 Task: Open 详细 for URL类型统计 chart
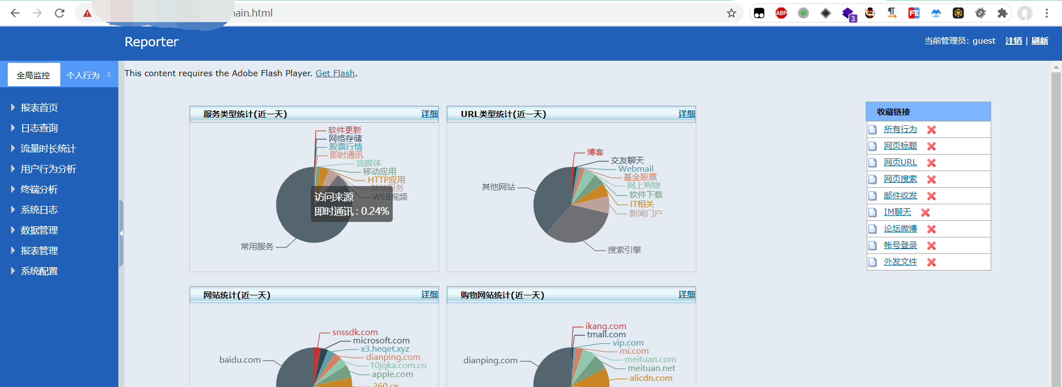686,114
